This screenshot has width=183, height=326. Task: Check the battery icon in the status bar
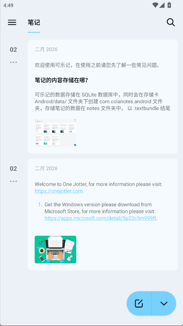click(x=169, y=5)
